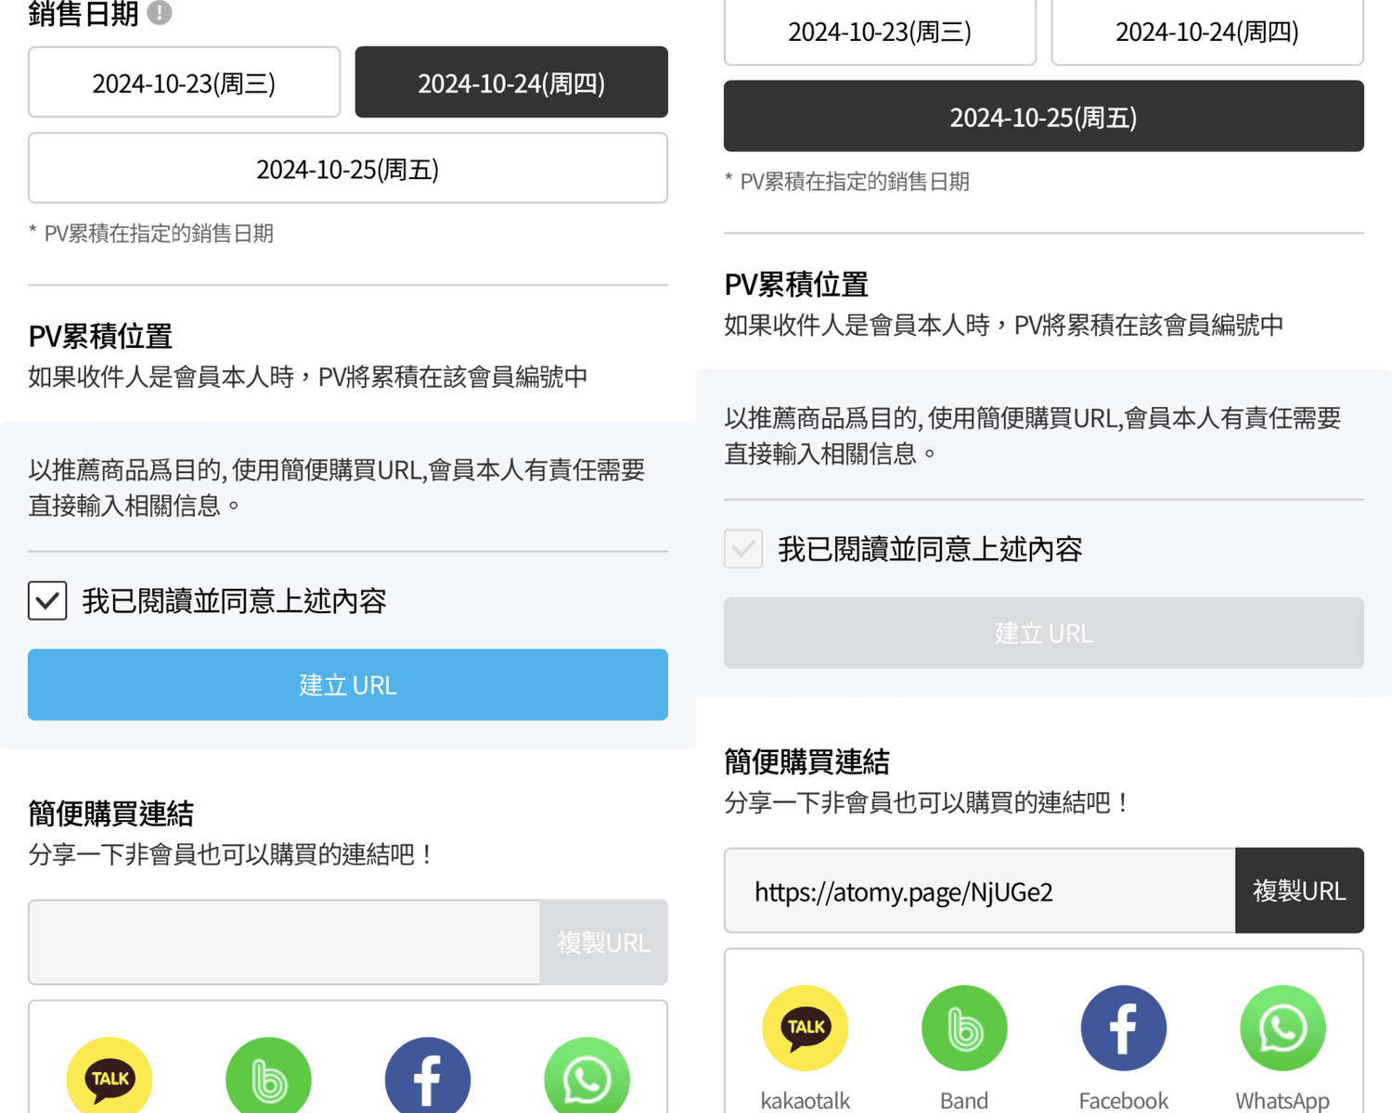This screenshot has width=1392, height=1113.
Task: Click the 簡便購買連結 heading in right panel
Action: tap(806, 761)
